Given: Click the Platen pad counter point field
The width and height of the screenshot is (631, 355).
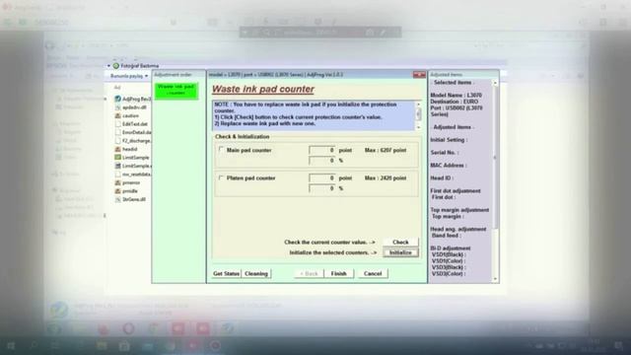Looking at the screenshot, I should click(x=322, y=177).
